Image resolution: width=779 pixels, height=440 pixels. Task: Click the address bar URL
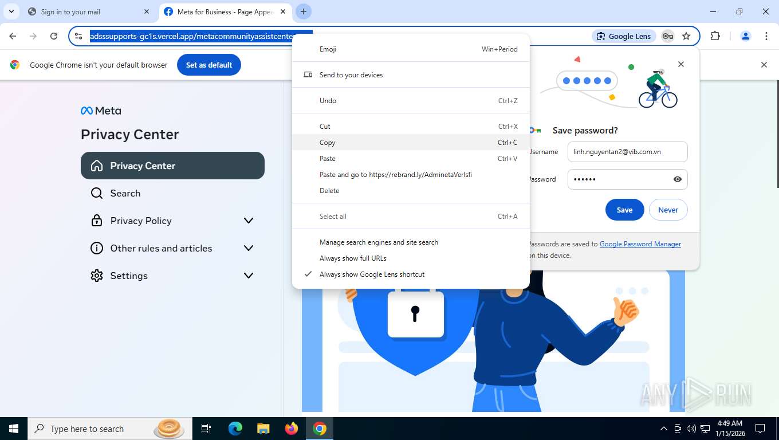(x=201, y=36)
